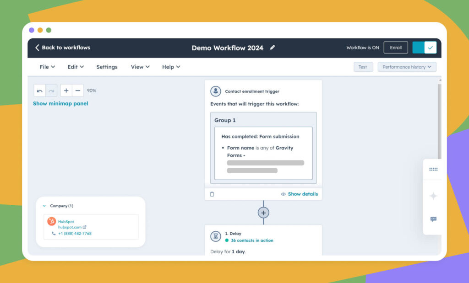Screen dimensions: 469x283
Task: Open the Settings menu item
Action: click(107, 67)
